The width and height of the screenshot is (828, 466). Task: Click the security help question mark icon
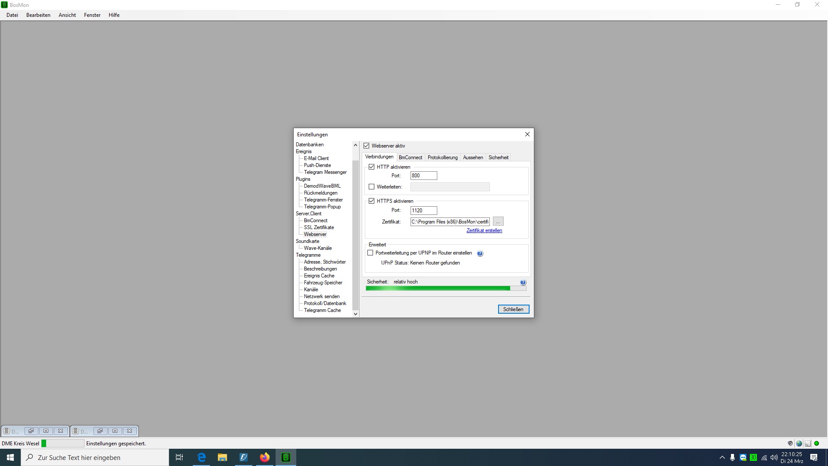tap(523, 282)
